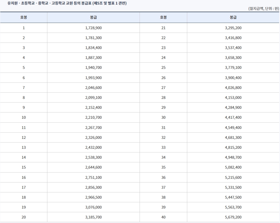
Task: Select pay step number 18
Action: click(24, 197)
